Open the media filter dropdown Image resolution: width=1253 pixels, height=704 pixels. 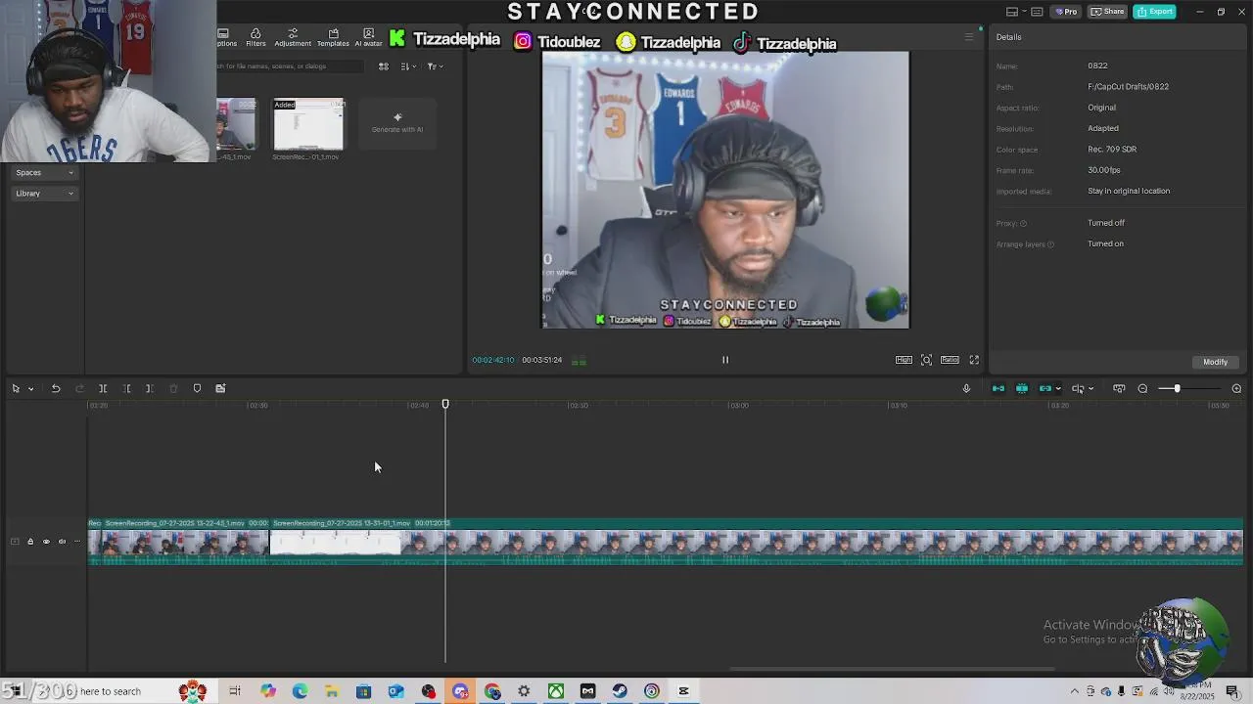[x=435, y=66]
